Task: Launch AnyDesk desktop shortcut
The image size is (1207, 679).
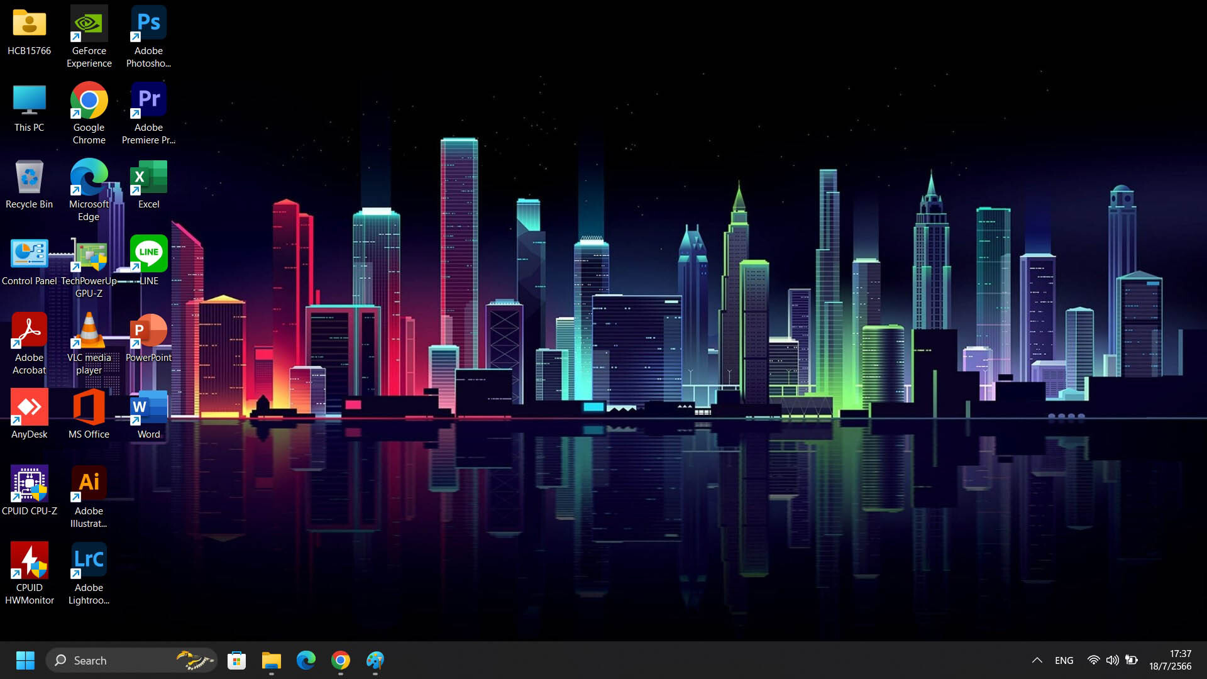Action: click(x=30, y=415)
